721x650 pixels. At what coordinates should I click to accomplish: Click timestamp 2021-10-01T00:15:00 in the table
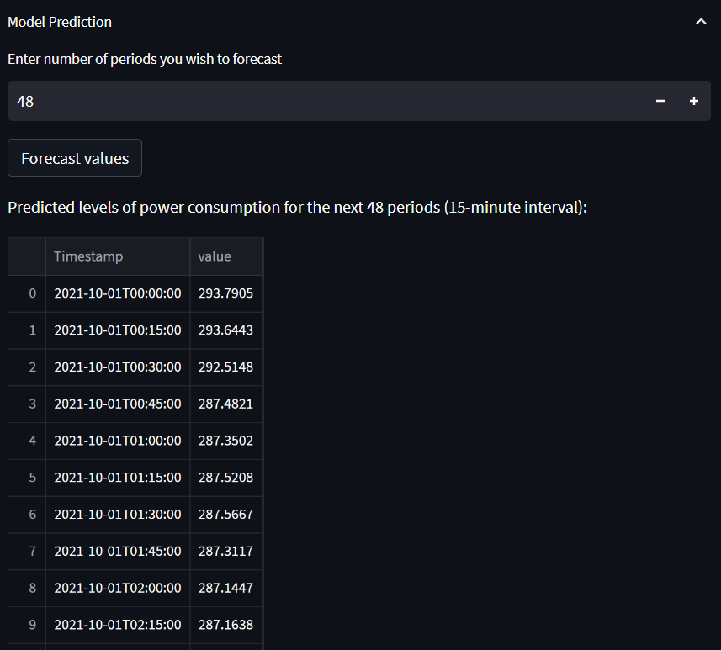pos(117,330)
